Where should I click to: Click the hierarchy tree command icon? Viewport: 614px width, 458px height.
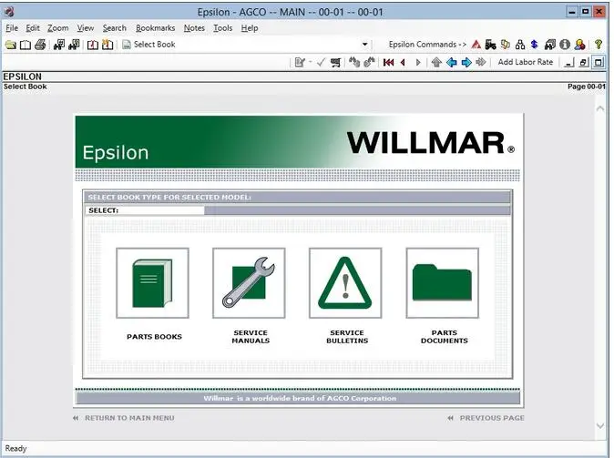point(520,45)
